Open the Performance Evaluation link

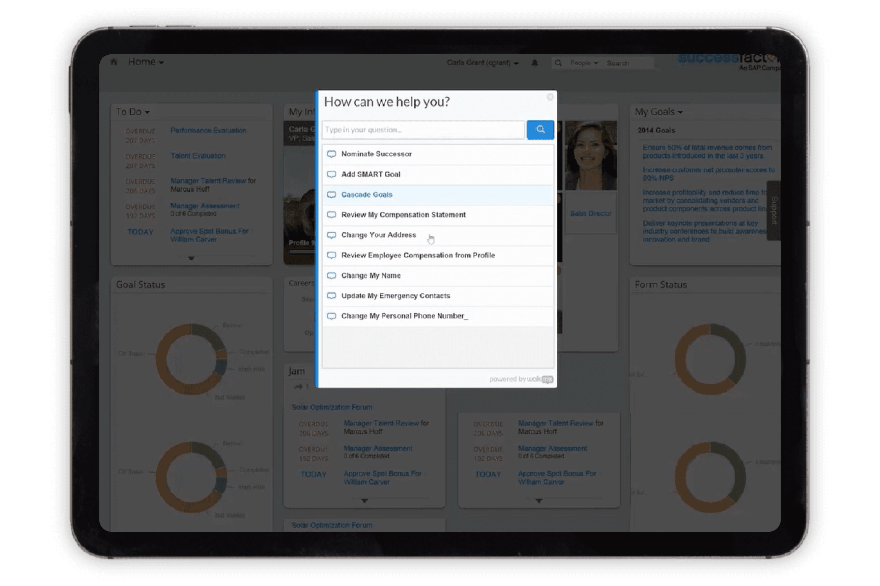pyautogui.click(x=208, y=130)
